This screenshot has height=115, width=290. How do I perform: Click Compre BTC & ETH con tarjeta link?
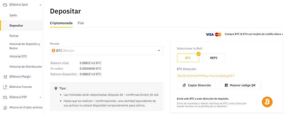(254, 34)
